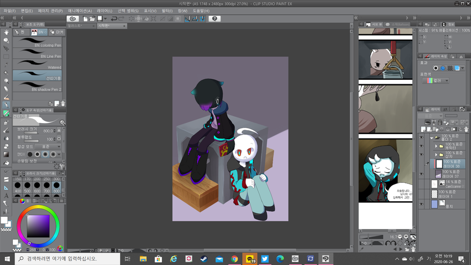471x265 pixels.
Task: Rotate Sub View image left
Action: point(387,244)
